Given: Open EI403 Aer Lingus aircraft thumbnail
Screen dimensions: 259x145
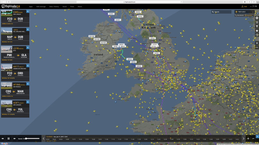Looking at the screenshot, I should click(7, 13).
